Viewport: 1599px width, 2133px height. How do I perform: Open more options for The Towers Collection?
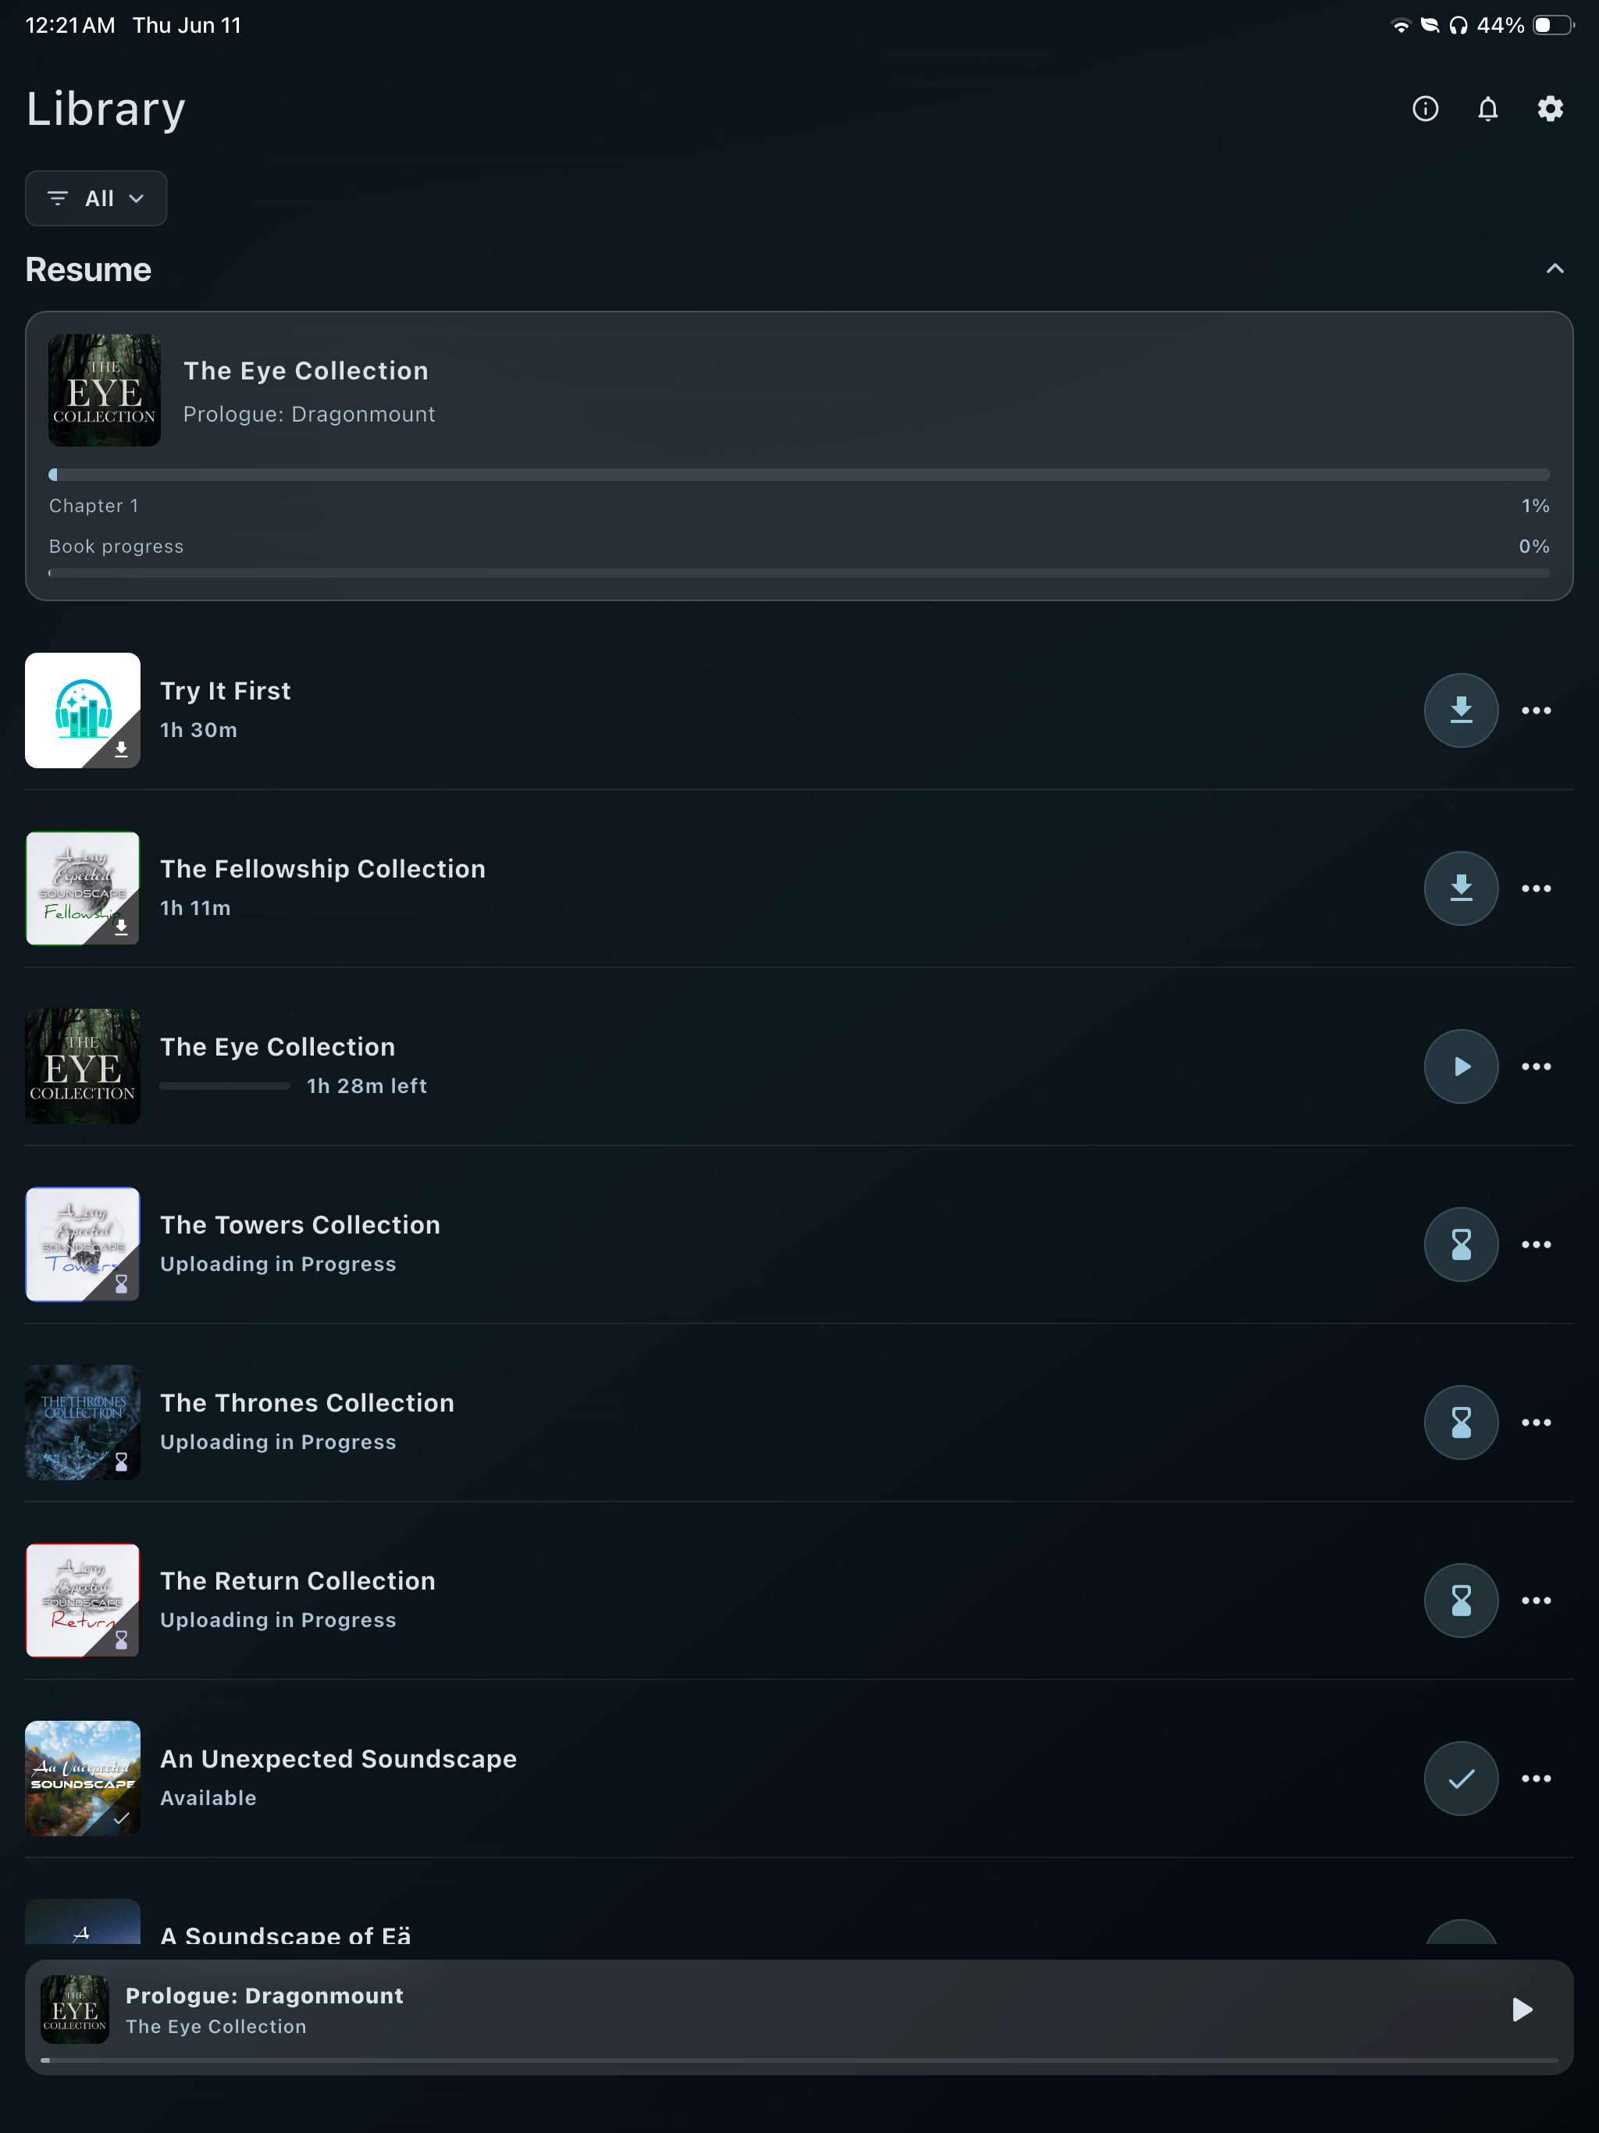coord(1537,1245)
